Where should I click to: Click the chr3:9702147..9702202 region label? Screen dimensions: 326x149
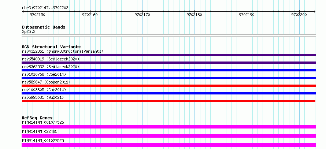pos(45,8)
